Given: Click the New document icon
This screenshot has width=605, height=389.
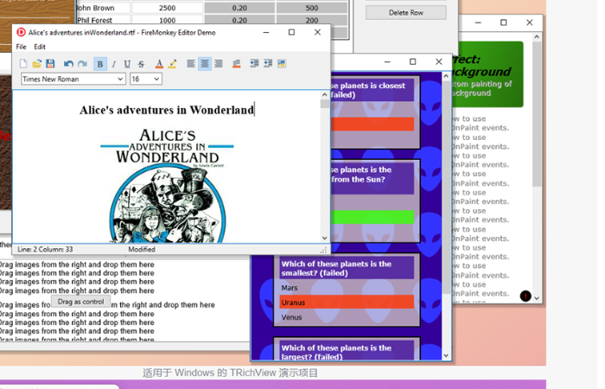Looking at the screenshot, I should point(23,64).
